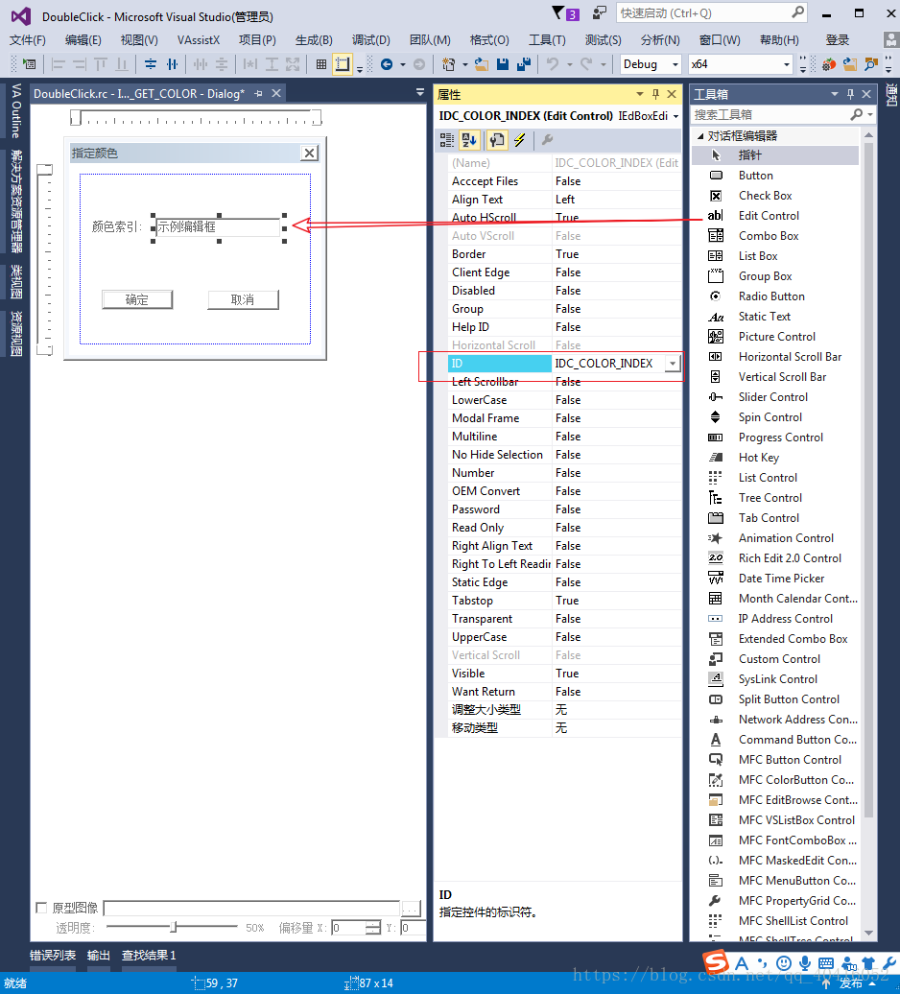Click the Save All icon

[x=524, y=64]
